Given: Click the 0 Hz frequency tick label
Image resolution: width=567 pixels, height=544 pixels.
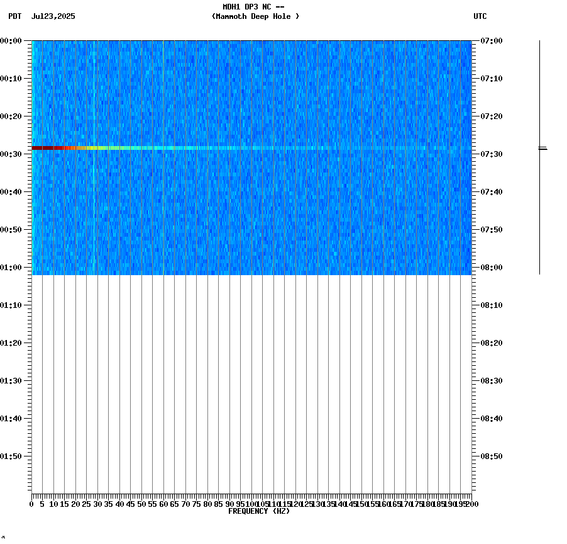Looking at the screenshot, I should [30, 503].
